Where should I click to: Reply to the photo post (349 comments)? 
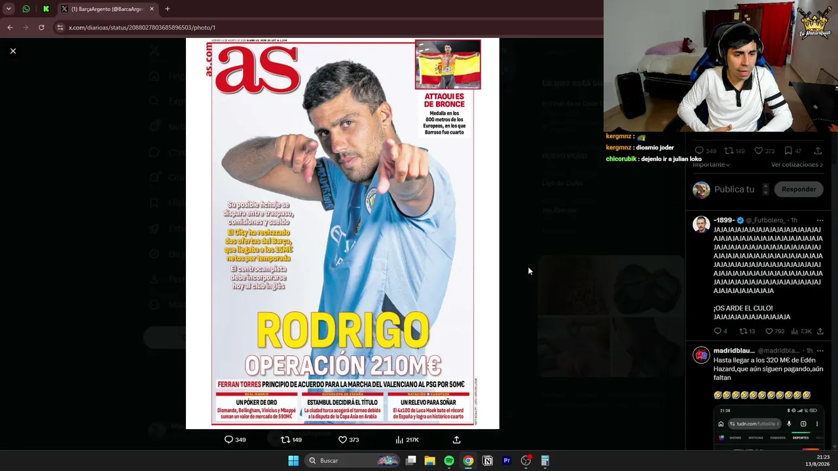[235, 440]
